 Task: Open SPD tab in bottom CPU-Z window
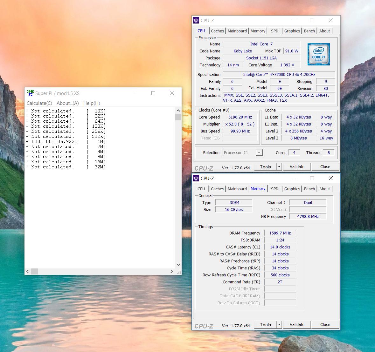(x=274, y=189)
